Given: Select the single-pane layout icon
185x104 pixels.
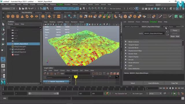Looking at the screenshot, I should click(3, 66).
